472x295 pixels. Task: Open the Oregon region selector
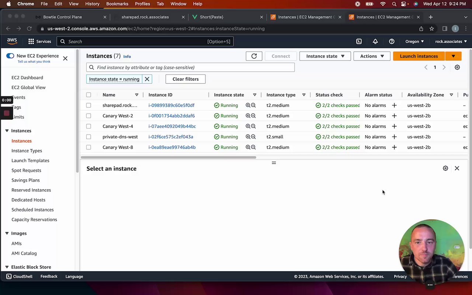click(414, 41)
